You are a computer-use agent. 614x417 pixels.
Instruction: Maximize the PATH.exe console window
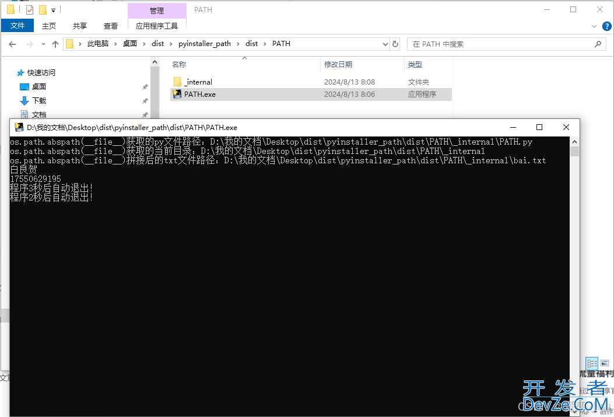click(539, 127)
